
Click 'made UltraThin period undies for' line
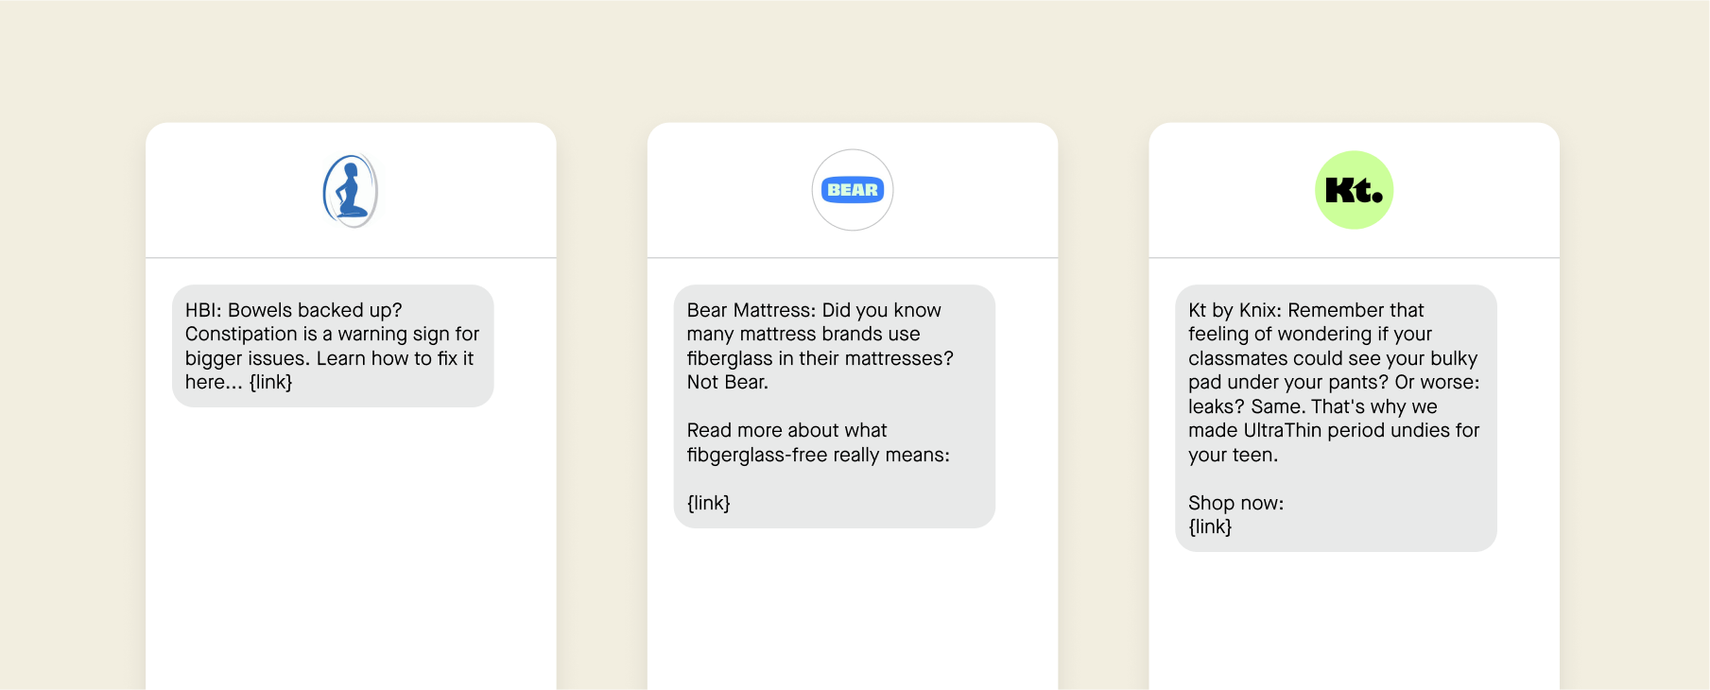(1334, 430)
